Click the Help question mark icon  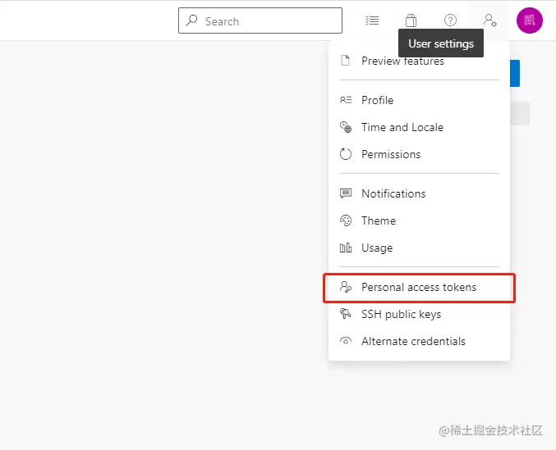click(450, 20)
